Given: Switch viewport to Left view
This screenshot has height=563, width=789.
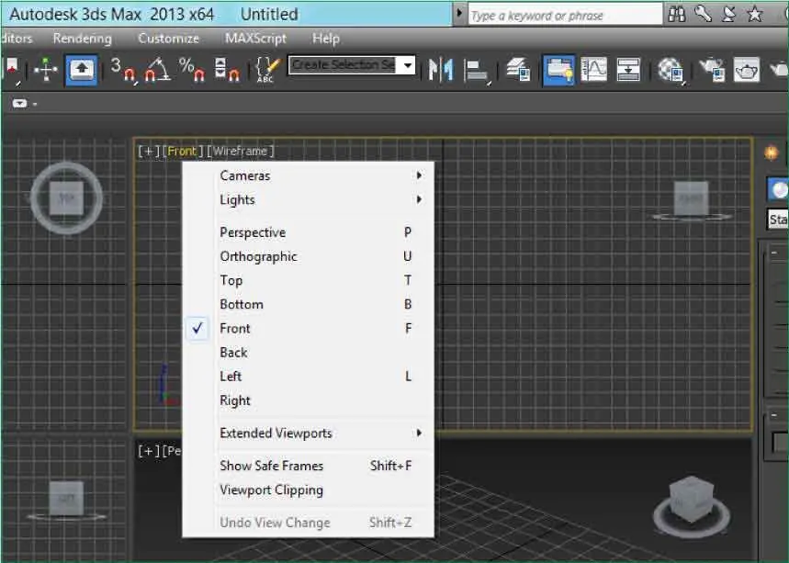Looking at the screenshot, I should [x=308, y=377].
